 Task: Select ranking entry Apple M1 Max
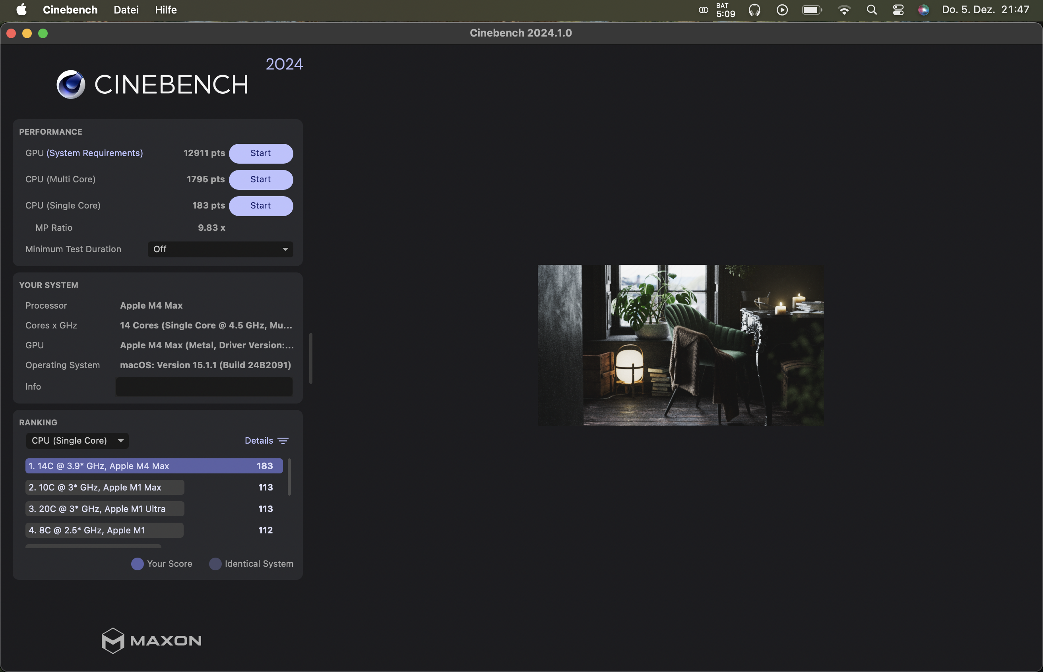[x=154, y=487]
